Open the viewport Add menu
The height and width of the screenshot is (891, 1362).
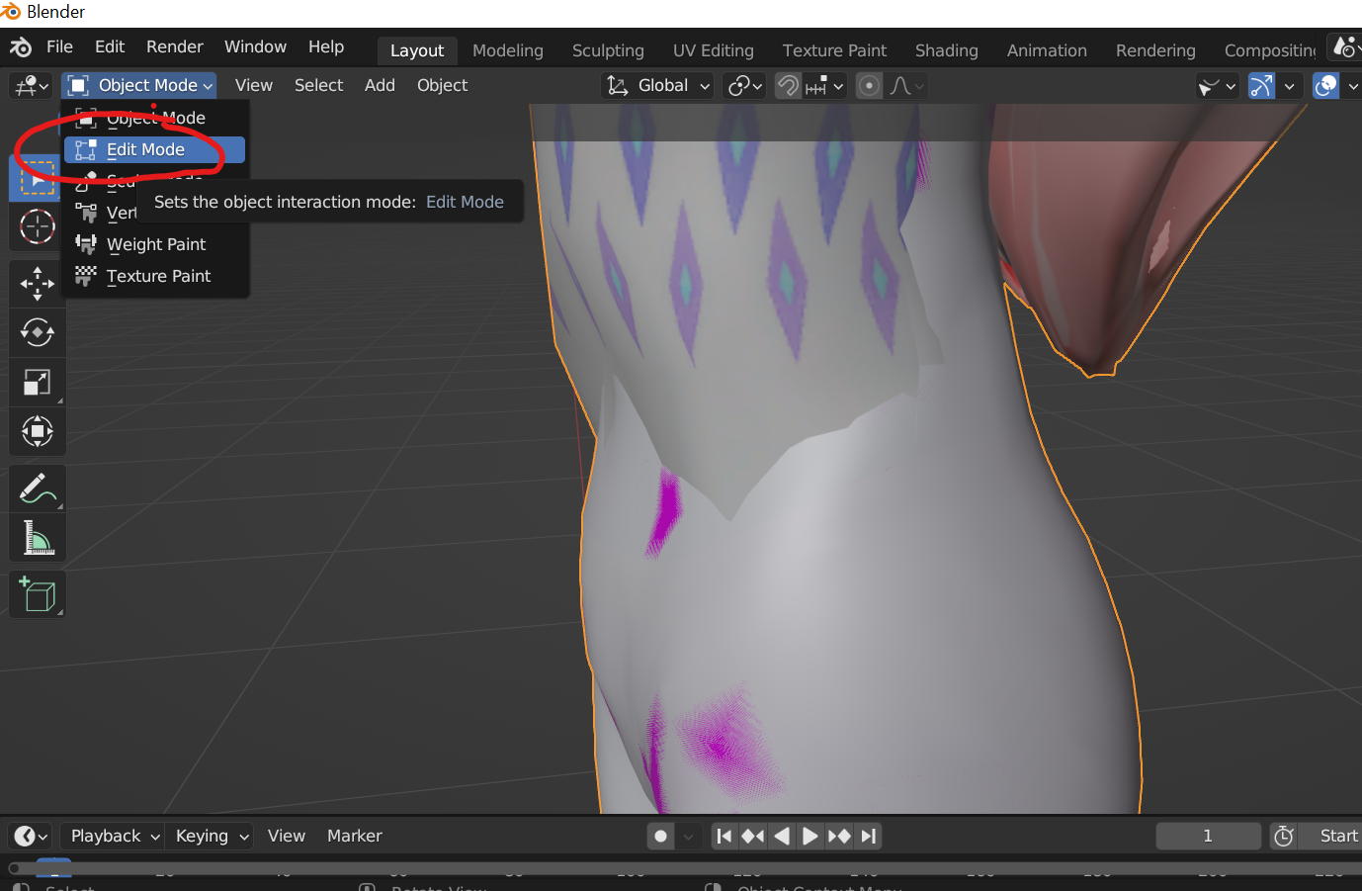380,86
